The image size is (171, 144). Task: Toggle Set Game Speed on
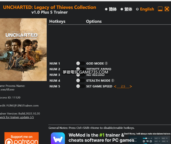click(81, 86)
